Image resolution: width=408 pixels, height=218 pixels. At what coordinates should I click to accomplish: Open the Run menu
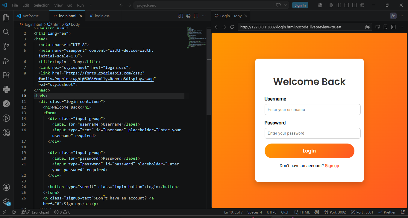coord(80,5)
